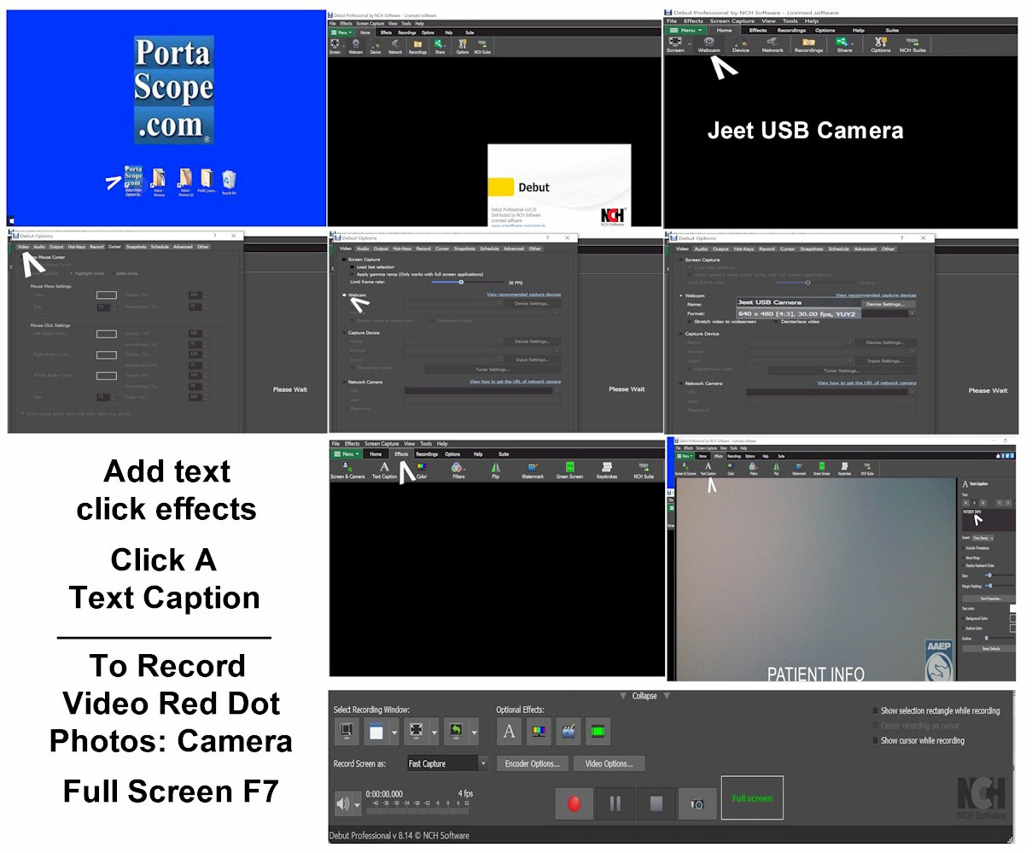Adjust Limit frame rate slider showing 30 FPS
Image resolution: width=1032 pixels, height=853 pixels.
pyautogui.click(x=461, y=282)
